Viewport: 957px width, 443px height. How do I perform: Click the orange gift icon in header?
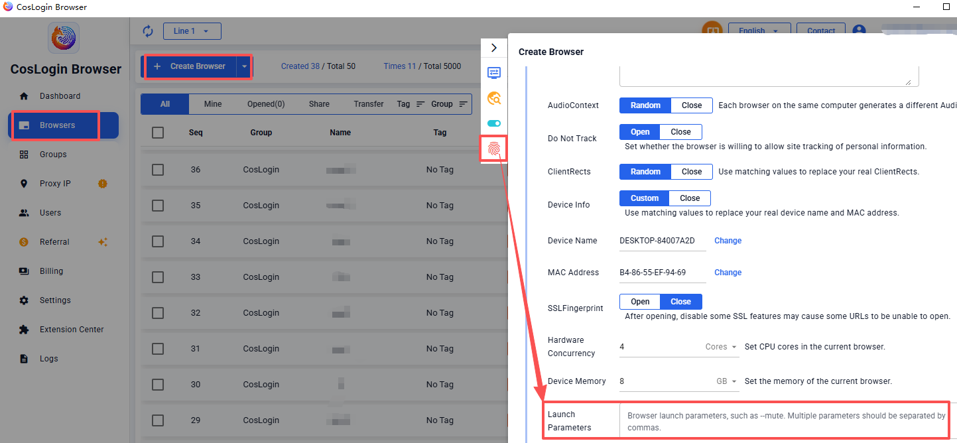[712, 29]
